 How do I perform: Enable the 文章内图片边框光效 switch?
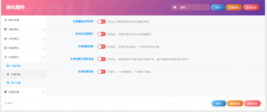102,59
